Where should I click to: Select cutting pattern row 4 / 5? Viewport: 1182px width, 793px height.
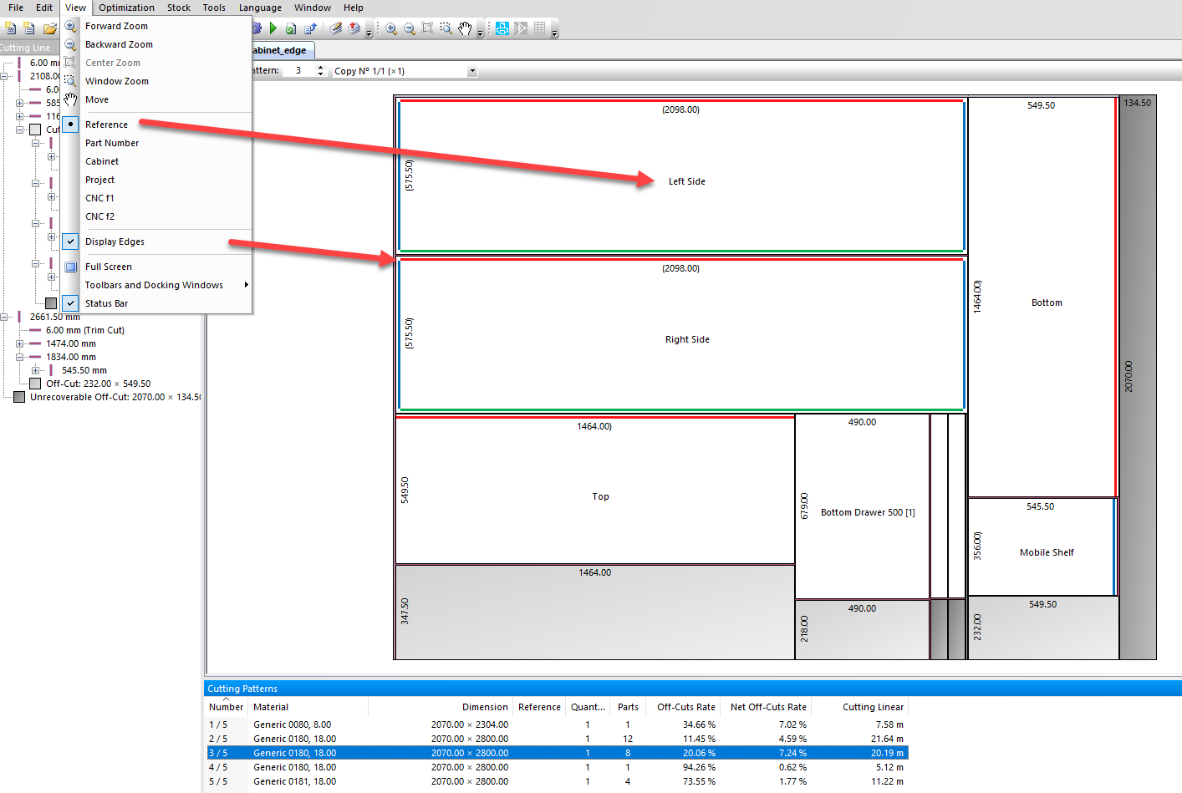point(557,767)
